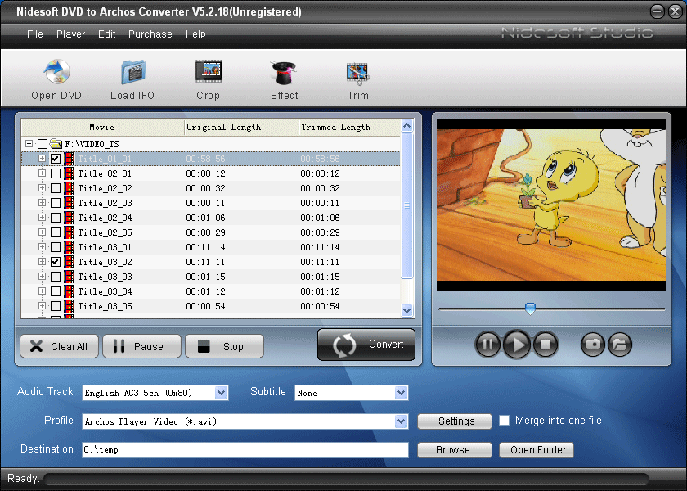687x491 pixels.
Task: Click the film icon of Title_03_03
Action: pyautogui.click(x=69, y=277)
